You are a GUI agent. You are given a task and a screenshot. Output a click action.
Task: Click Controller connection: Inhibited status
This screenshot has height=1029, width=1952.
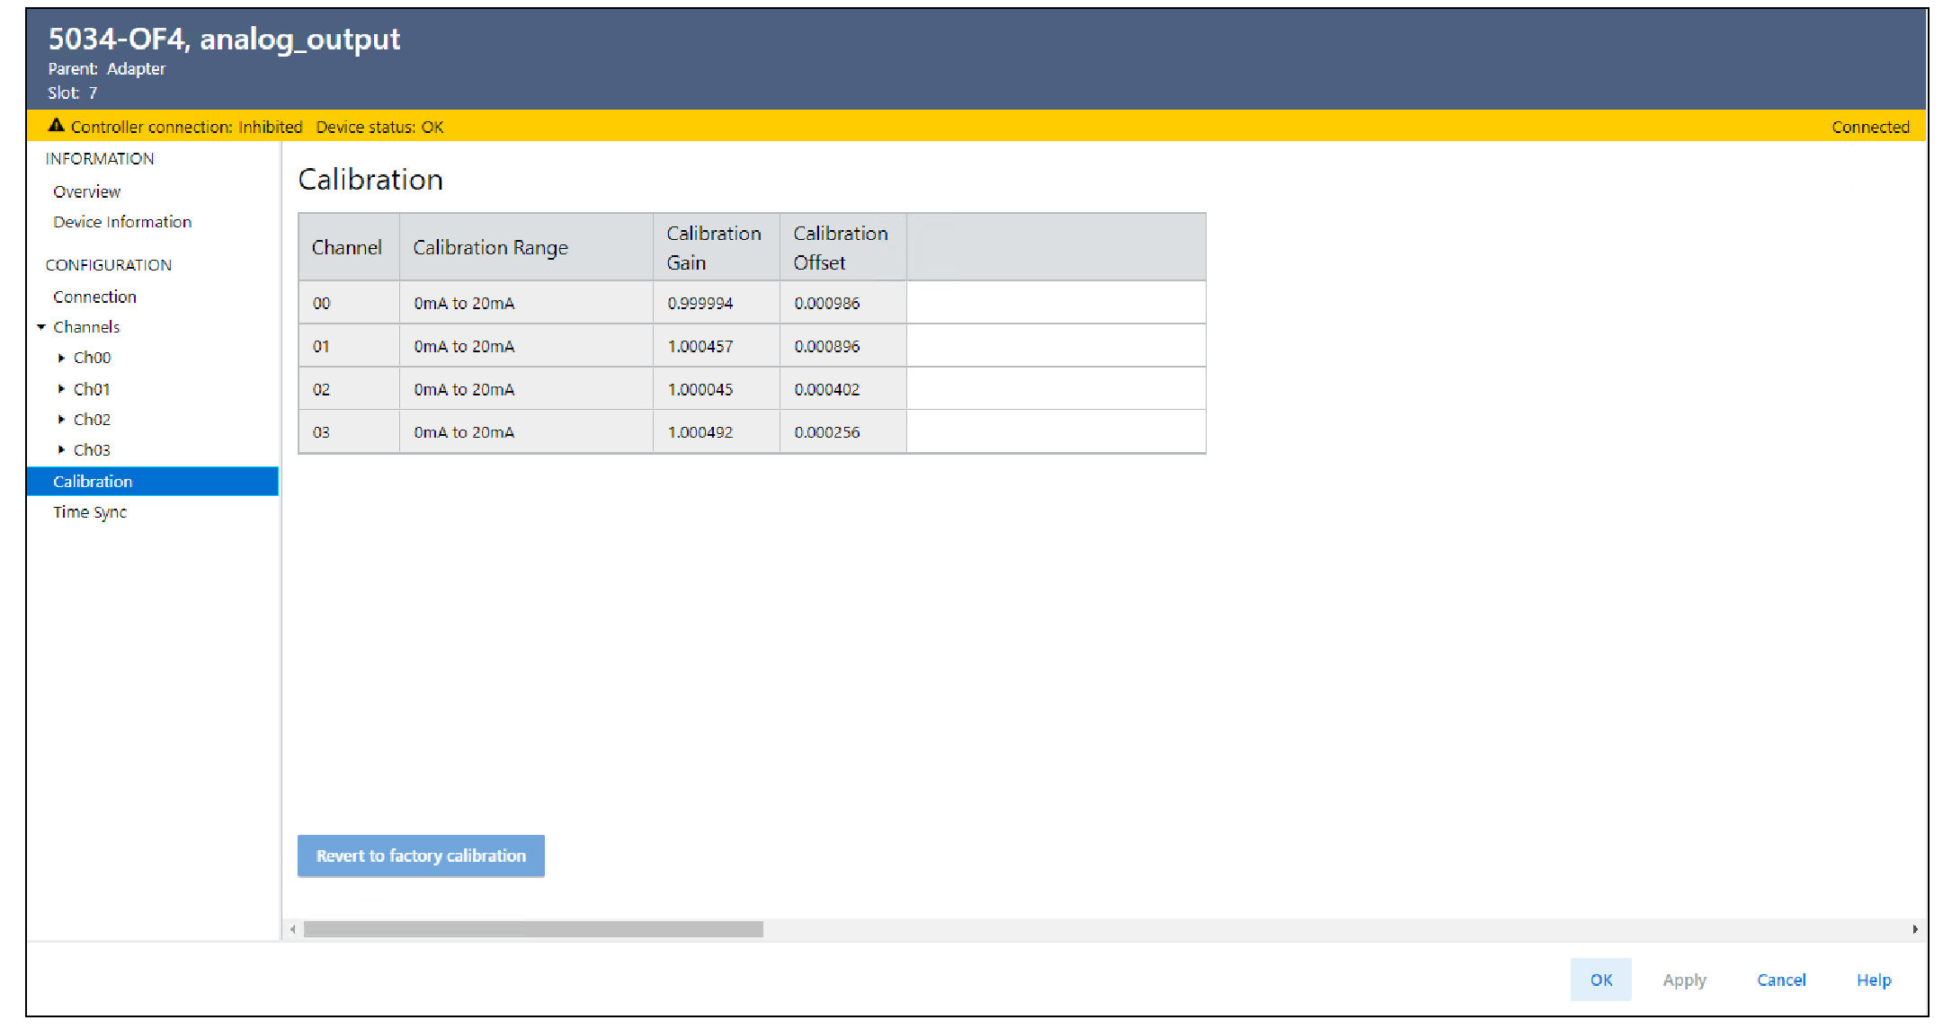point(186,127)
